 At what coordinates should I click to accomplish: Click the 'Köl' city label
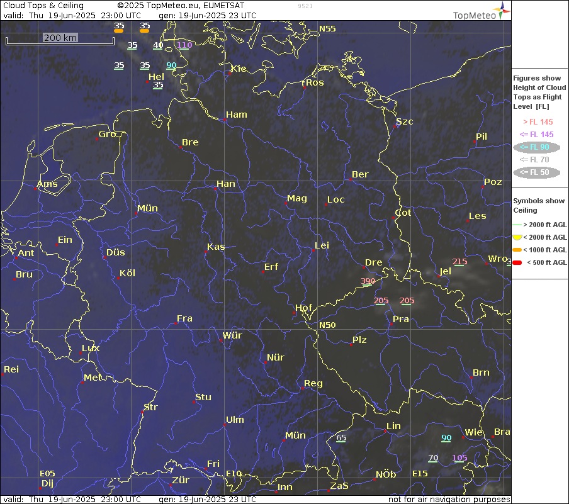tap(127, 273)
